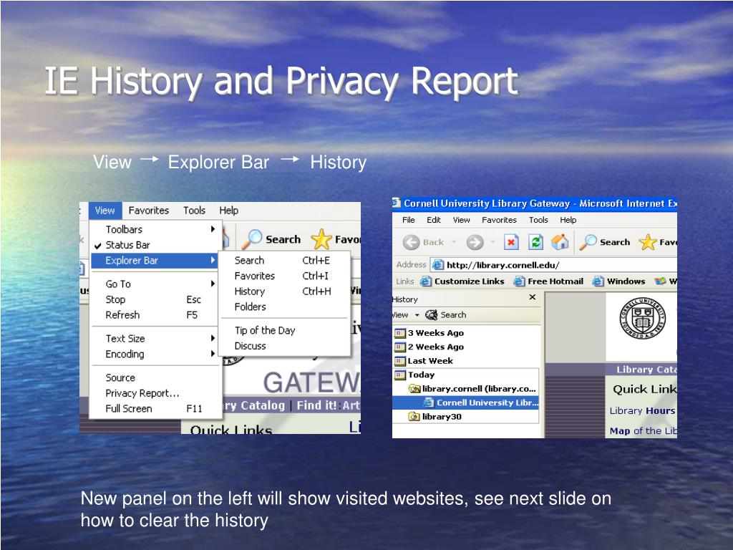Open Edit menu in right IE window
Screen dimensions: 733x550
(433, 220)
